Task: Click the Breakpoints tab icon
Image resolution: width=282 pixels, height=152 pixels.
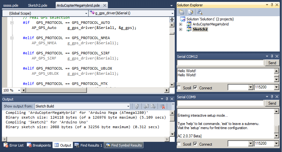Action: point(29,145)
